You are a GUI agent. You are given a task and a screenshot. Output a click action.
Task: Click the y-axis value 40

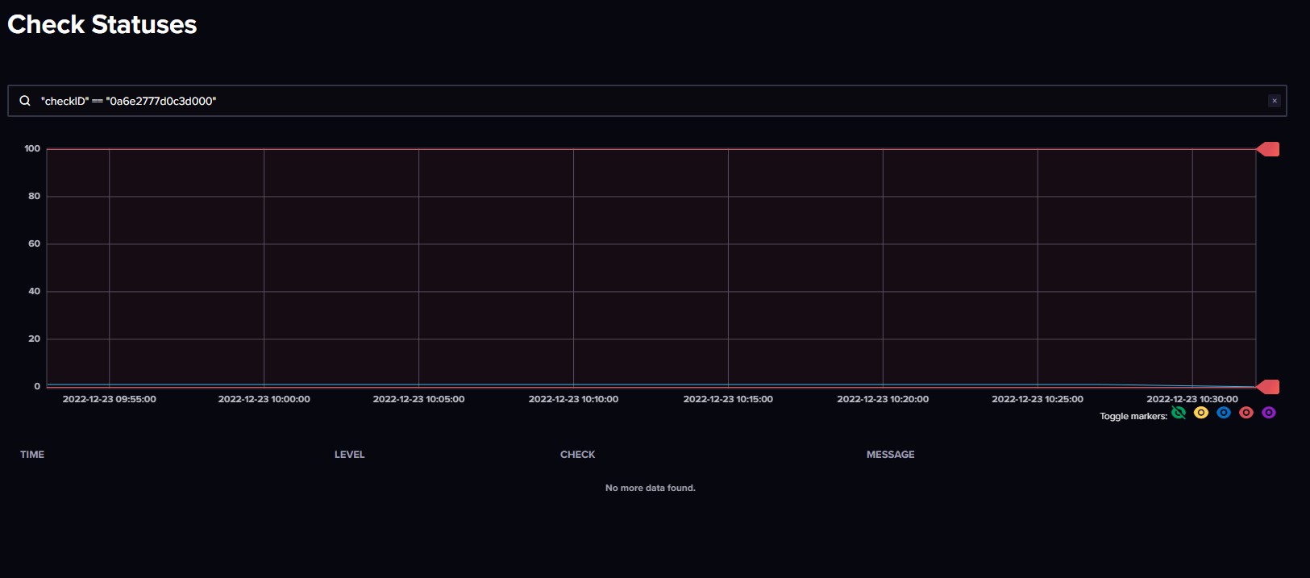(34, 291)
